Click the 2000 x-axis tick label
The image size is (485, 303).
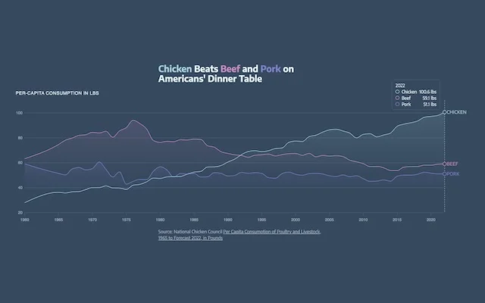click(296, 220)
